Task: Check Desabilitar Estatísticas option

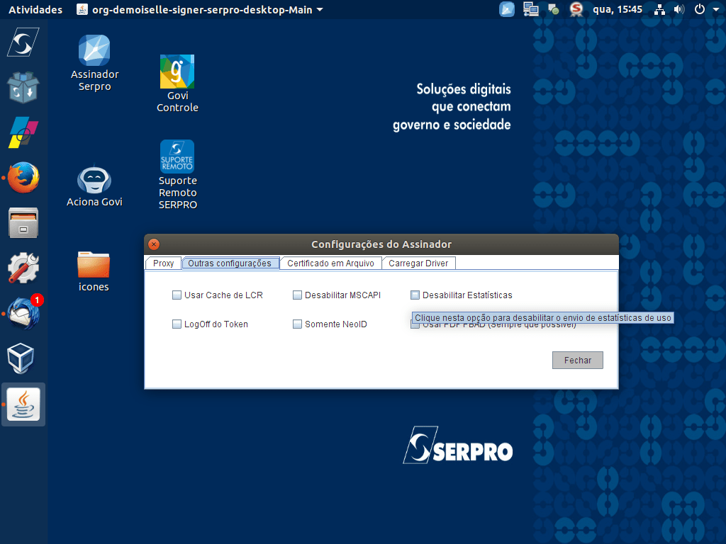Action: point(415,295)
